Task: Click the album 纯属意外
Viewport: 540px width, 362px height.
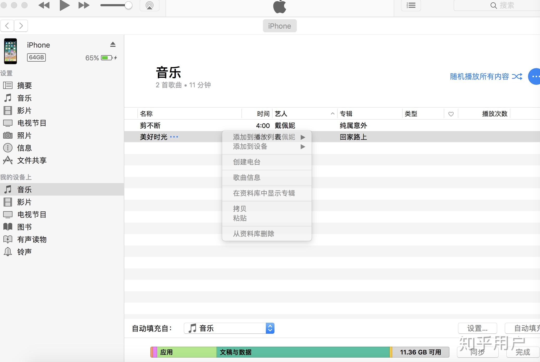Action: tap(353, 125)
